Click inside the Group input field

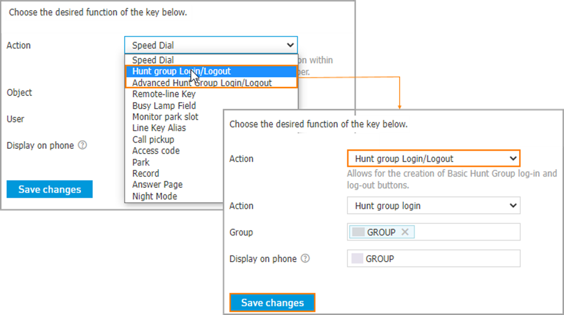(x=467, y=232)
